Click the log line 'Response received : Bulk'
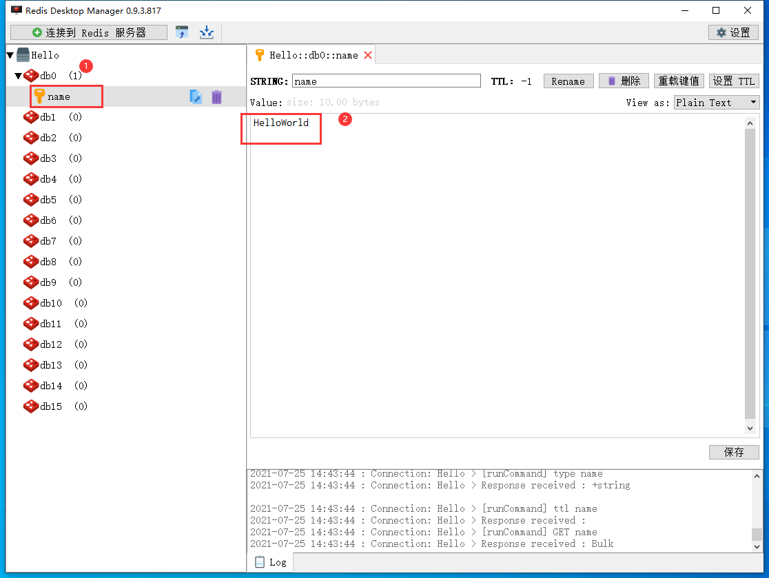769x578 pixels. pyautogui.click(x=547, y=544)
